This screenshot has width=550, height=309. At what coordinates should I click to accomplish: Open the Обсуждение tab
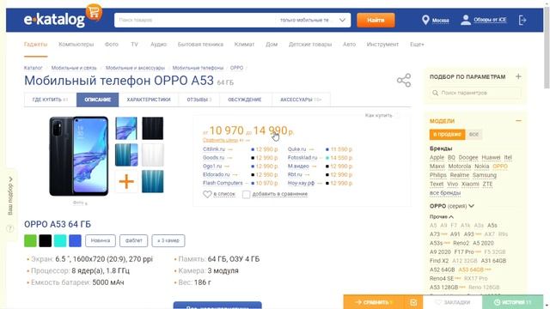click(244, 100)
